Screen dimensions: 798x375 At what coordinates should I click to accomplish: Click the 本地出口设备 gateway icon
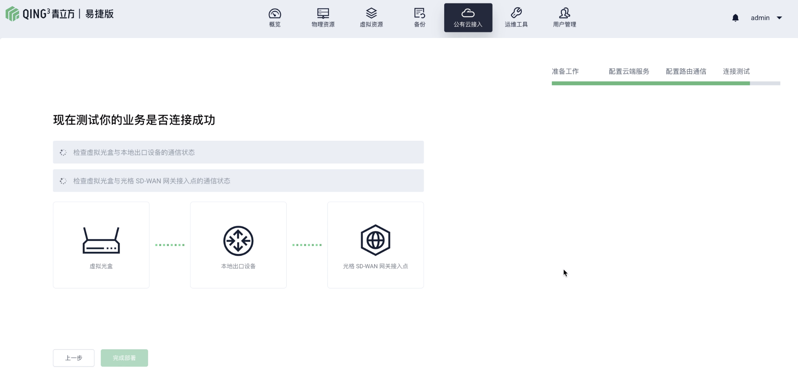(238, 241)
